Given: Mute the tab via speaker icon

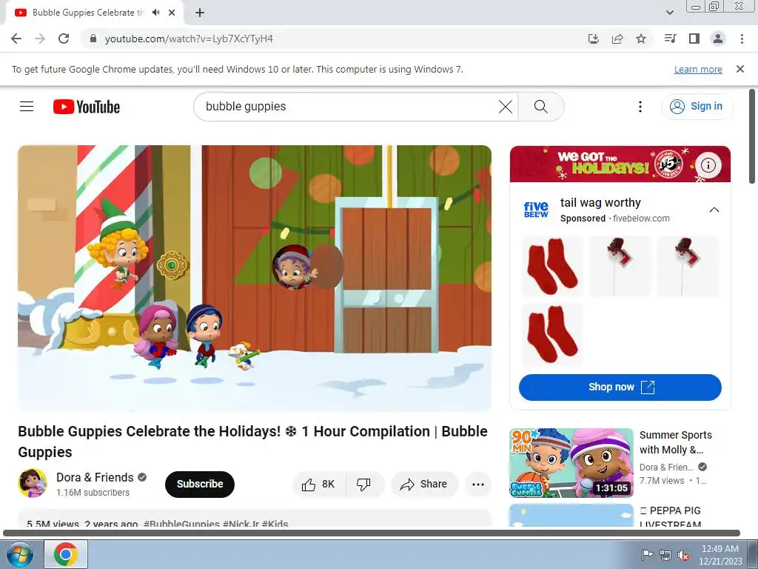Looking at the screenshot, I should (155, 13).
